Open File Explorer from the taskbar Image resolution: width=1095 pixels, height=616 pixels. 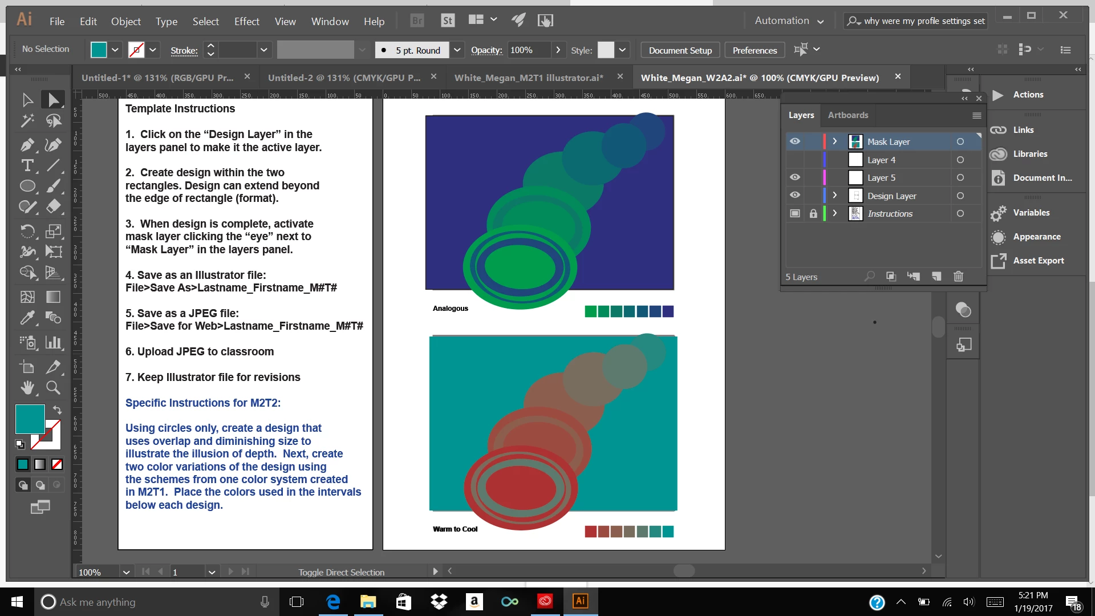(x=368, y=602)
